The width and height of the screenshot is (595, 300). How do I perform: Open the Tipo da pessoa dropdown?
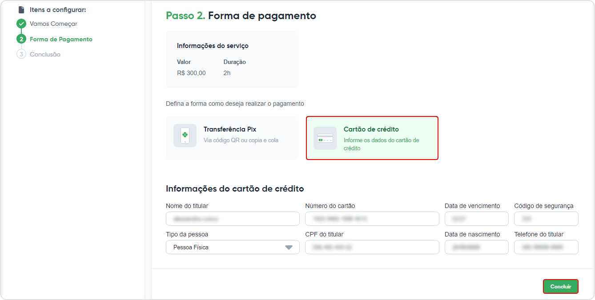[x=233, y=247]
